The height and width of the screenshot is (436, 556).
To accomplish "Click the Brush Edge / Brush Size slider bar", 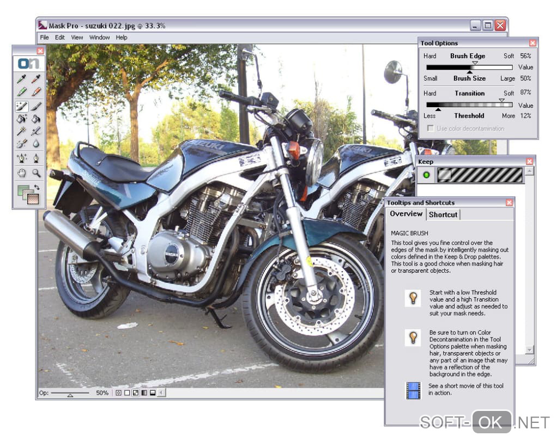I will point(469,67).
